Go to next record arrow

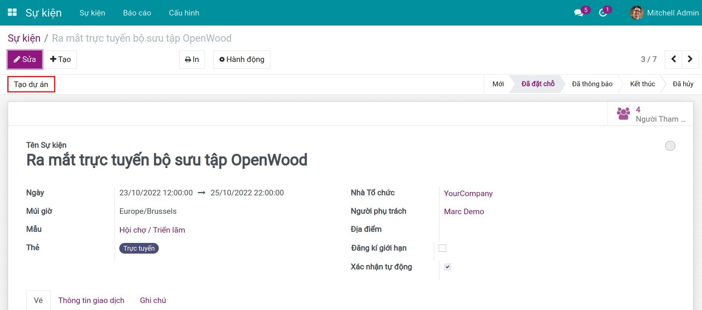pyautogui.click(x=690, y=59)
